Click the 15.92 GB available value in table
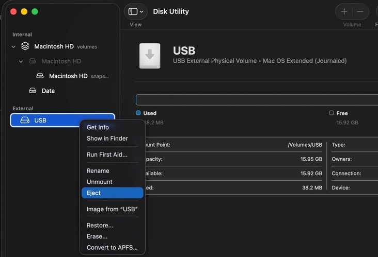This screenshot has height=257, width=378. click(x=311, y=174)
